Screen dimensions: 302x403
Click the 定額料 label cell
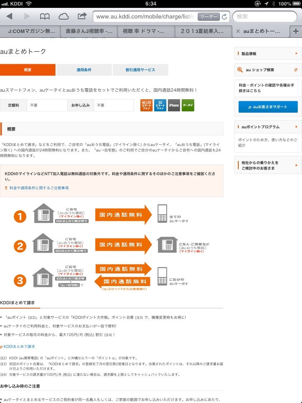click(x=13, y=105)
